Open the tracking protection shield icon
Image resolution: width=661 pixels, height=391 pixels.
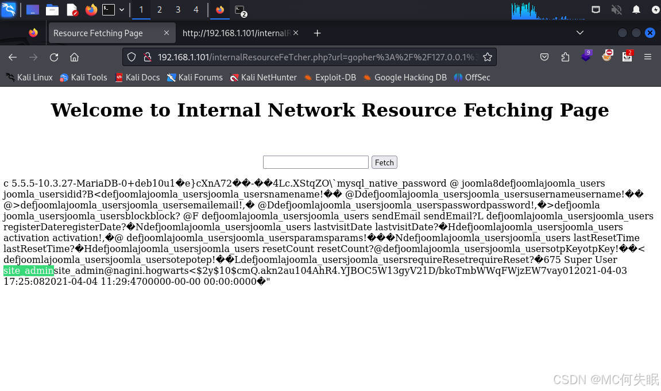tap(132, 57)
